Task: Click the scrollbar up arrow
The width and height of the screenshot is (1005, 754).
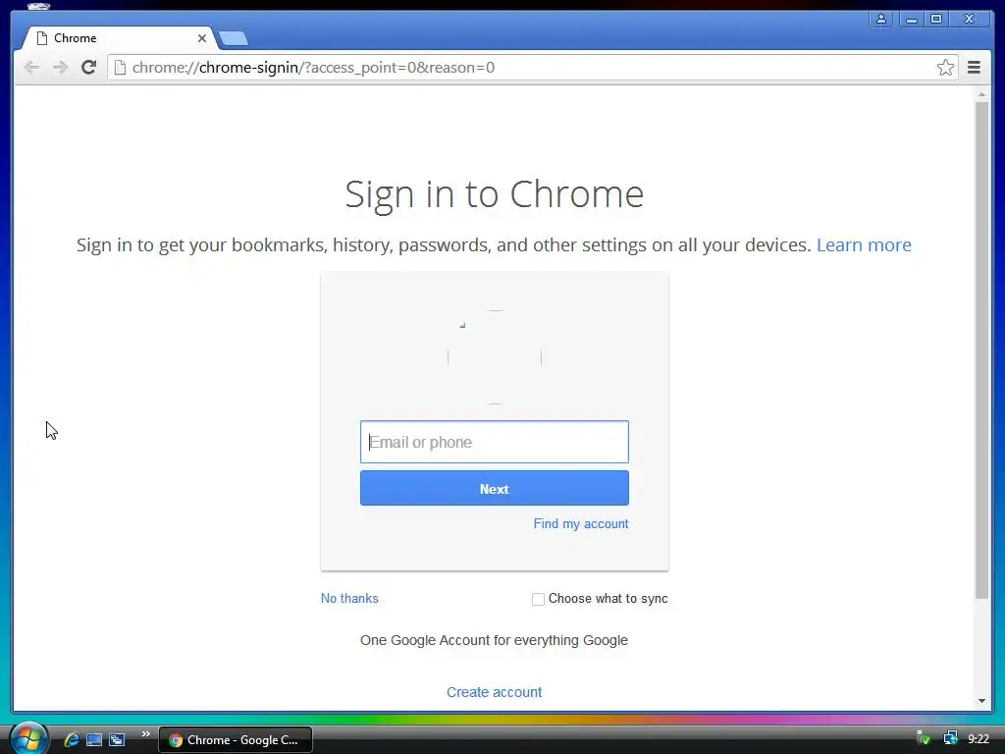Action: pyautogui.click(x=981, y=94)
